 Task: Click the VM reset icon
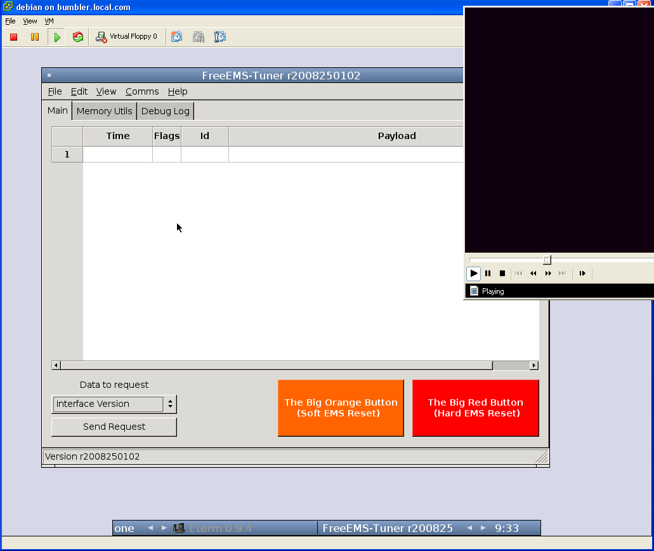tap(78, 37)
